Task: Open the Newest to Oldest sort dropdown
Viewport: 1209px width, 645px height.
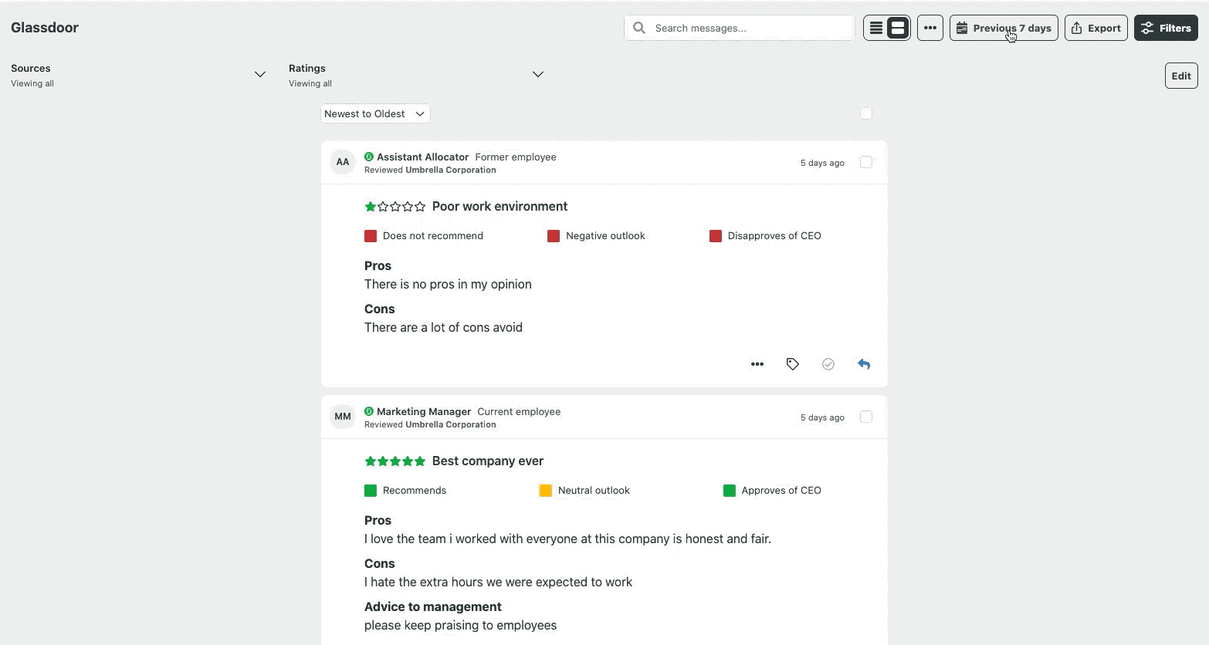Action: click(x=374, y=113)
